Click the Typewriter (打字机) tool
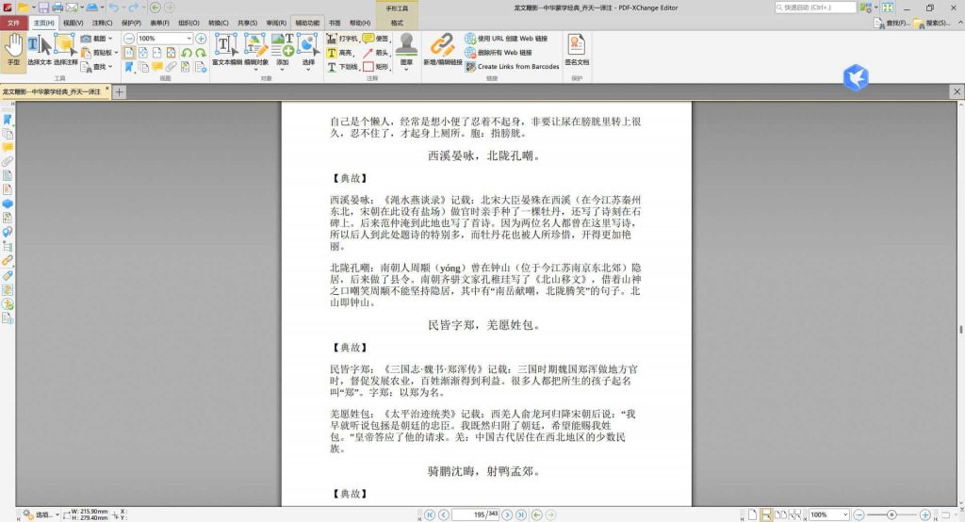 tap(341, 39)
